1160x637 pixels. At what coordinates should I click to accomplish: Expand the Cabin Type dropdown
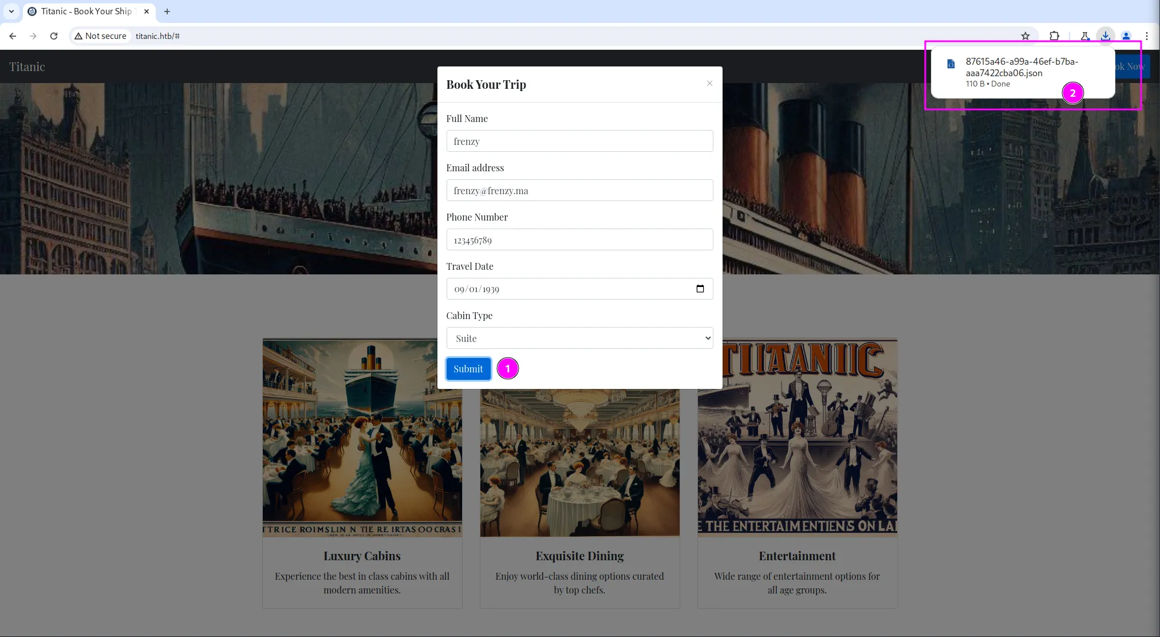[579, 338]
